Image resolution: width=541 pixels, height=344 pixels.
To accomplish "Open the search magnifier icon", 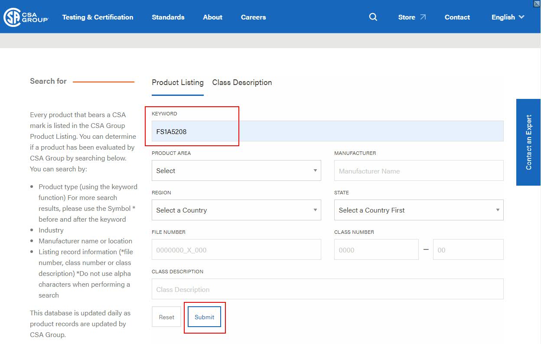I will click(373, 17).
